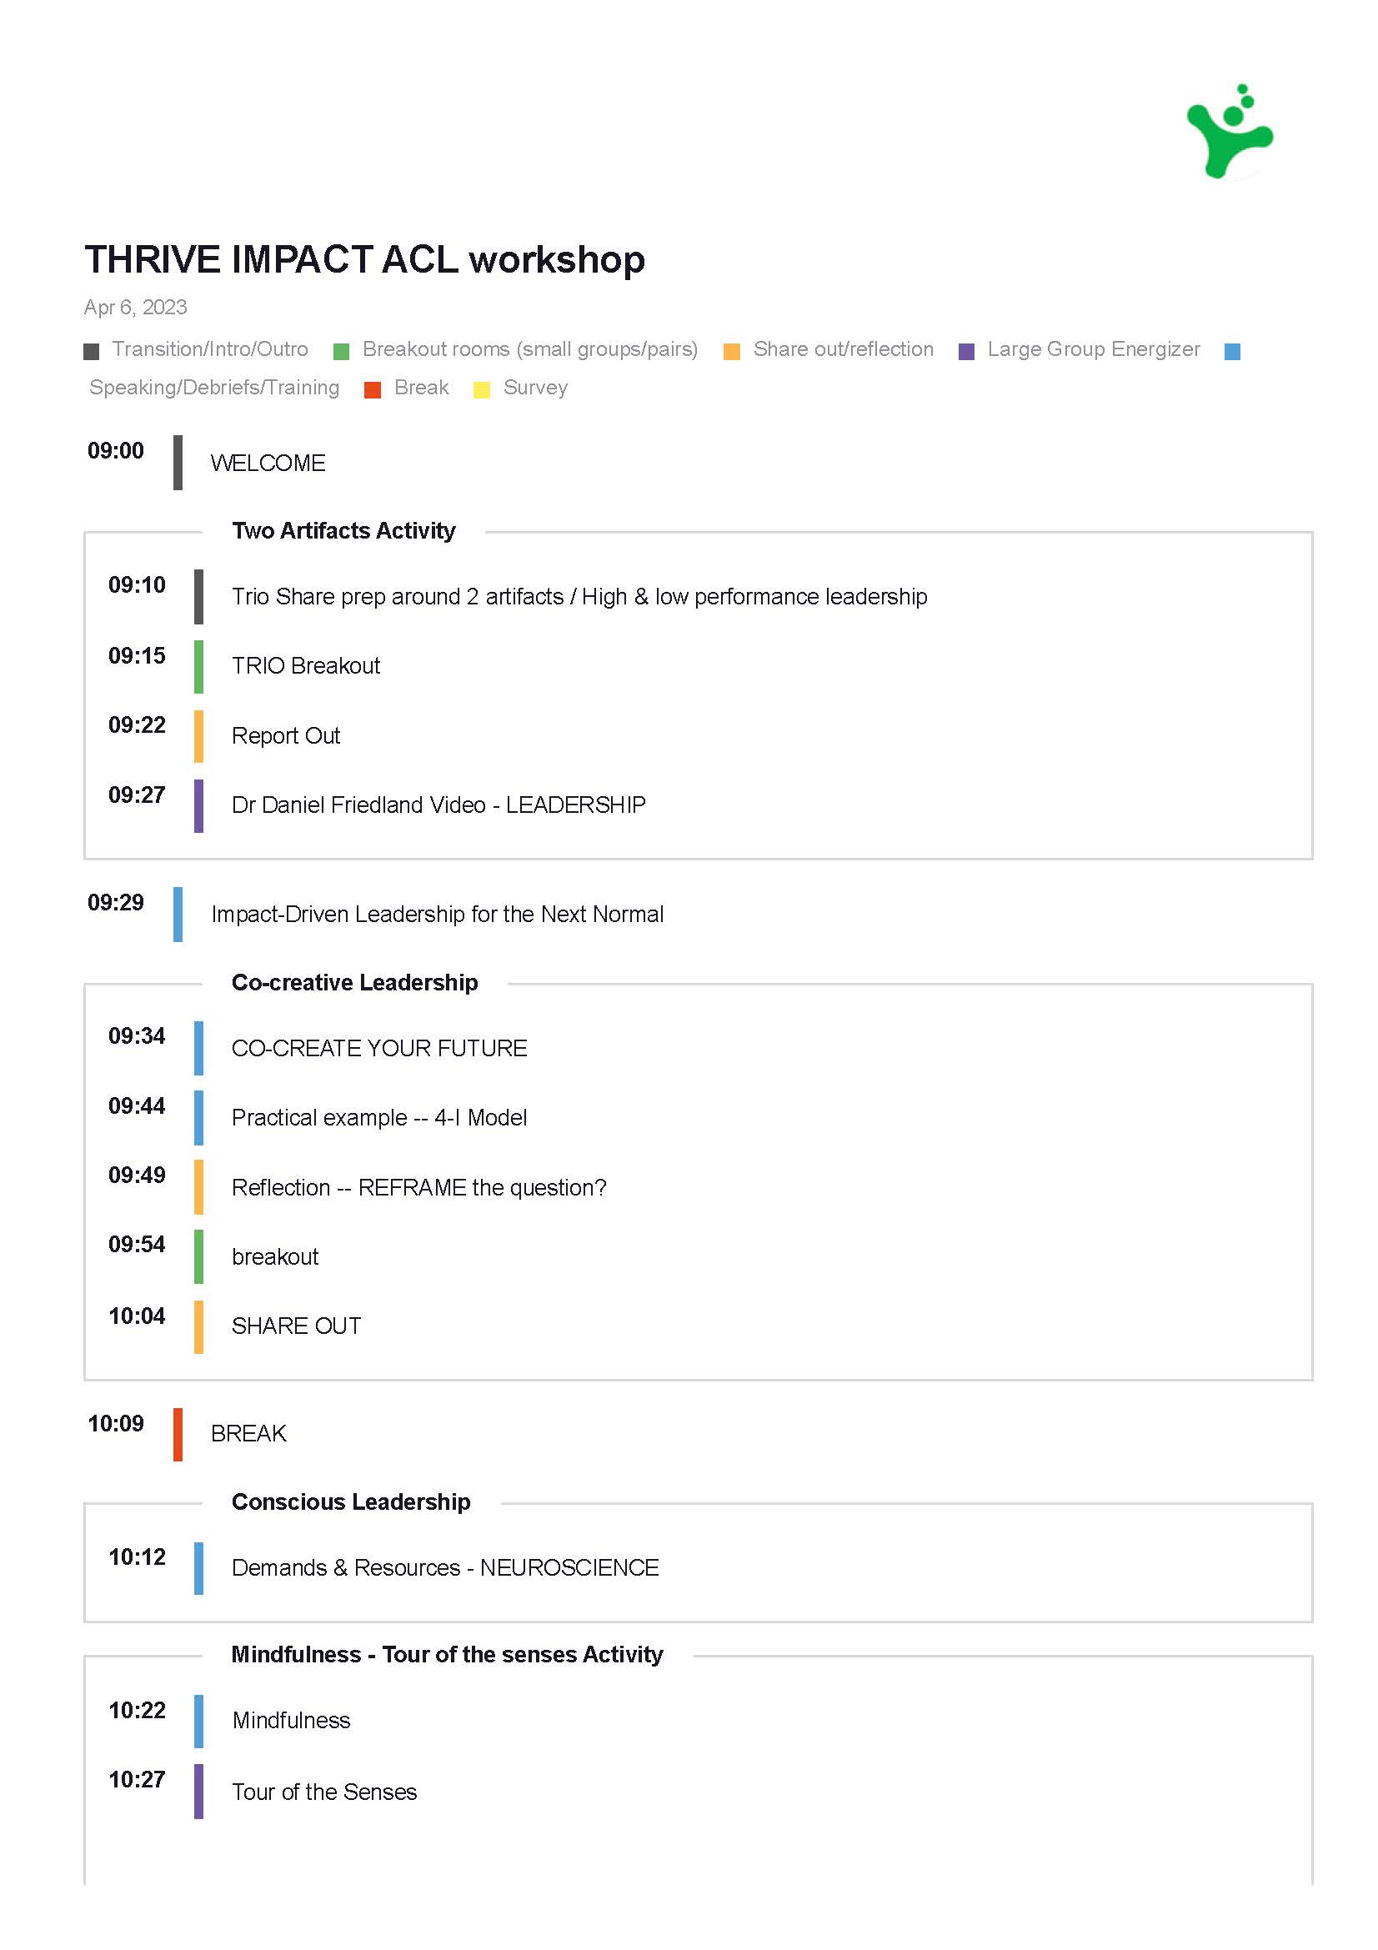Click the THRIVE IMPACT ACL workshop title
Viewport: 1378px width, 1950px height.
coord(364,259)
